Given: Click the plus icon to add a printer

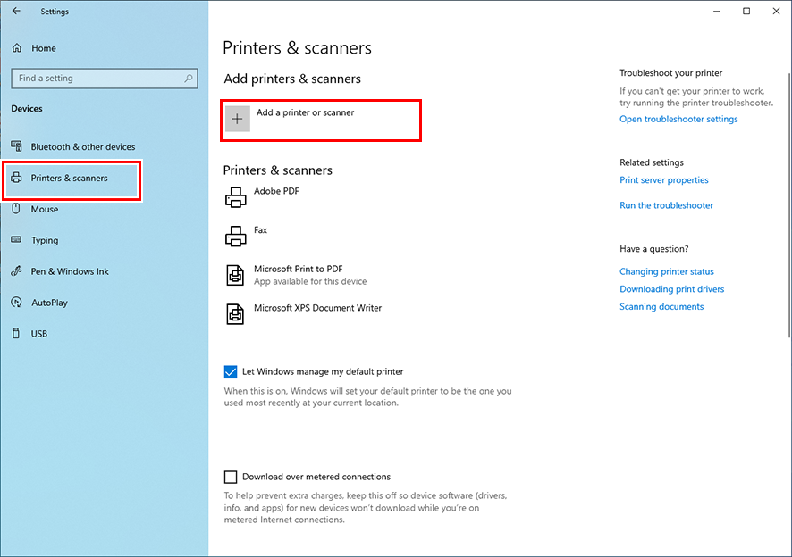Looking at the screenshot, I should [237, 117].
